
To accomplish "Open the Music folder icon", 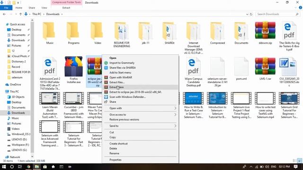I will coord(49,31).
